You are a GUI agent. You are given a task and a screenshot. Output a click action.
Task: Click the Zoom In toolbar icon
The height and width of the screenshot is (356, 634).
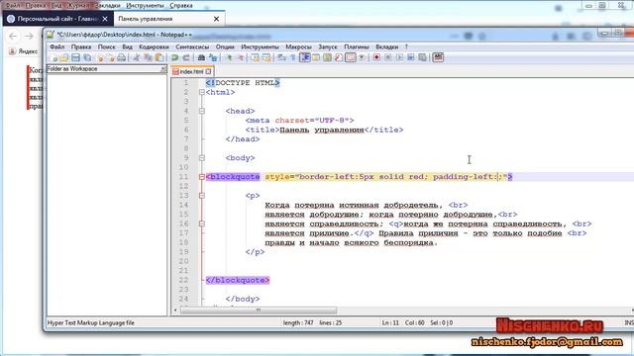(x=229, y=57)
